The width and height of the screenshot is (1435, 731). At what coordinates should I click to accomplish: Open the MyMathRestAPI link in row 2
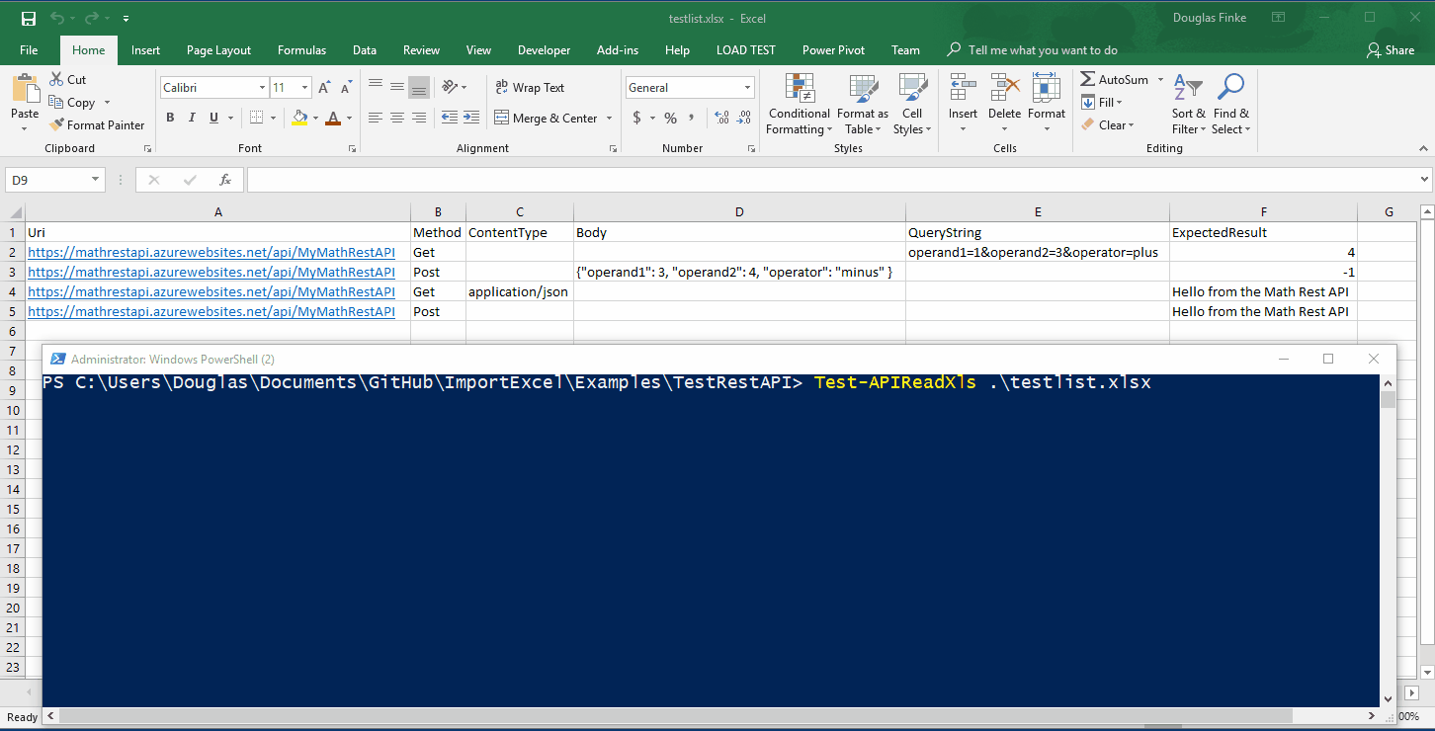(x=211, y=253)
